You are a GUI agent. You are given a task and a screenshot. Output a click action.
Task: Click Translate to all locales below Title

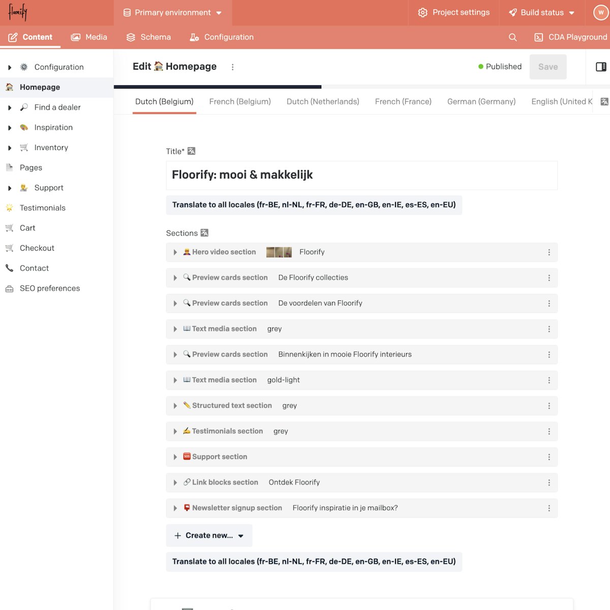click(x=314, y=205)
